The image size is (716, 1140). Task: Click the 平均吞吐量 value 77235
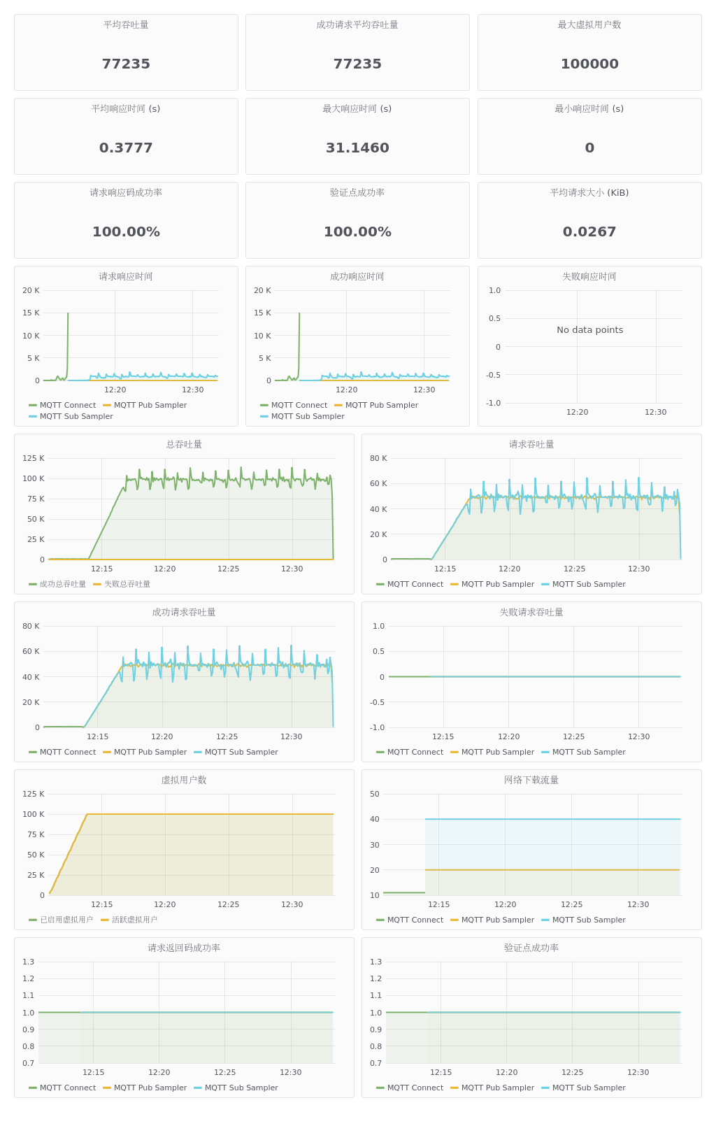tap(126, 64)
